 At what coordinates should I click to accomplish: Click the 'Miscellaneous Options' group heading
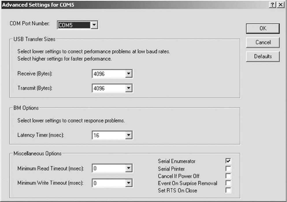[x=38, y=153]
